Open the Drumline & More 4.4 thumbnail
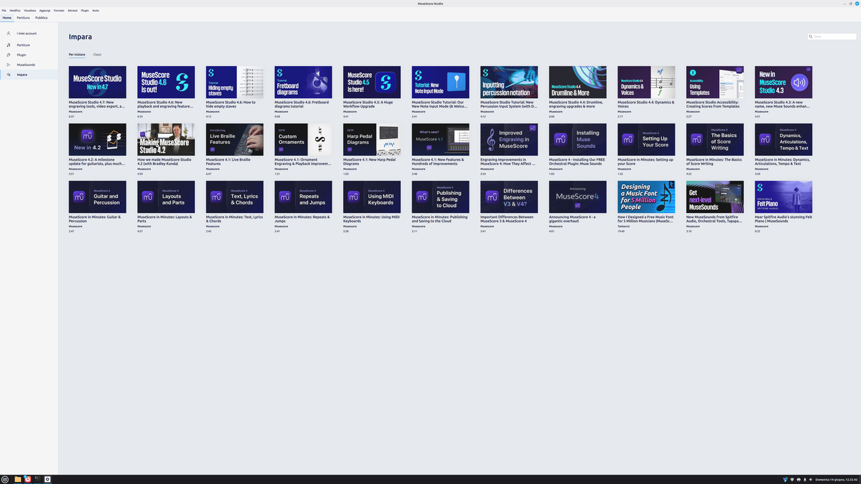The image size is (861, 484). (578, 82)
